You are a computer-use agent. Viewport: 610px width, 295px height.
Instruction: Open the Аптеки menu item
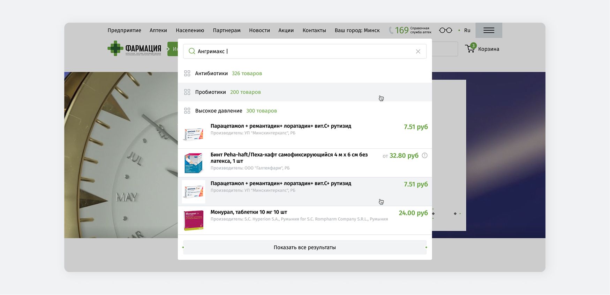click(x=158, y=30)
